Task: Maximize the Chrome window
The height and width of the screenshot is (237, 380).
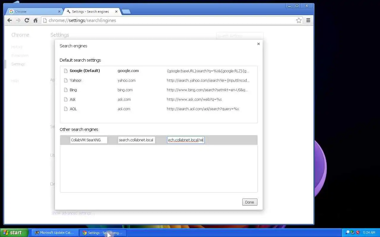Action: [297, 6]
